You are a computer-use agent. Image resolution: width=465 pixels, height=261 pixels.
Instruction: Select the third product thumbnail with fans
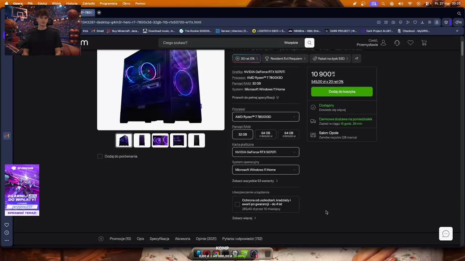pyautogui.click(x=160, y=140)
